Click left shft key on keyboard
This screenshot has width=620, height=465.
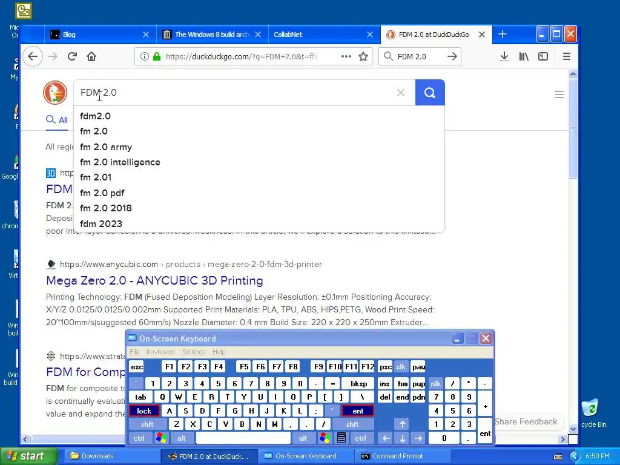coord(147,424)
